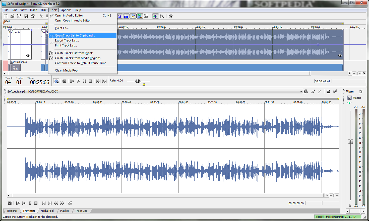This screenshot has height=221, width=369.
Task: Click Play in the Trimmer transport
Action: coord(24,203)
